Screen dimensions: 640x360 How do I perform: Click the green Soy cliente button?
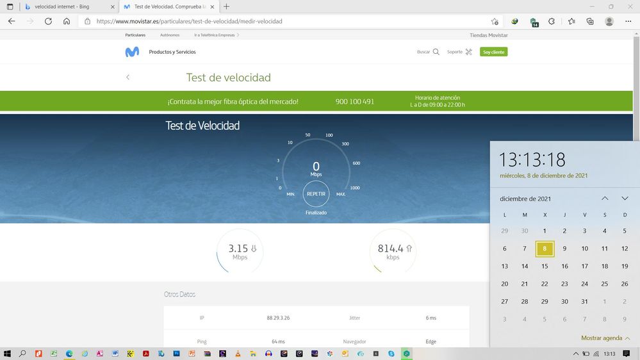[x=493, y=52]
